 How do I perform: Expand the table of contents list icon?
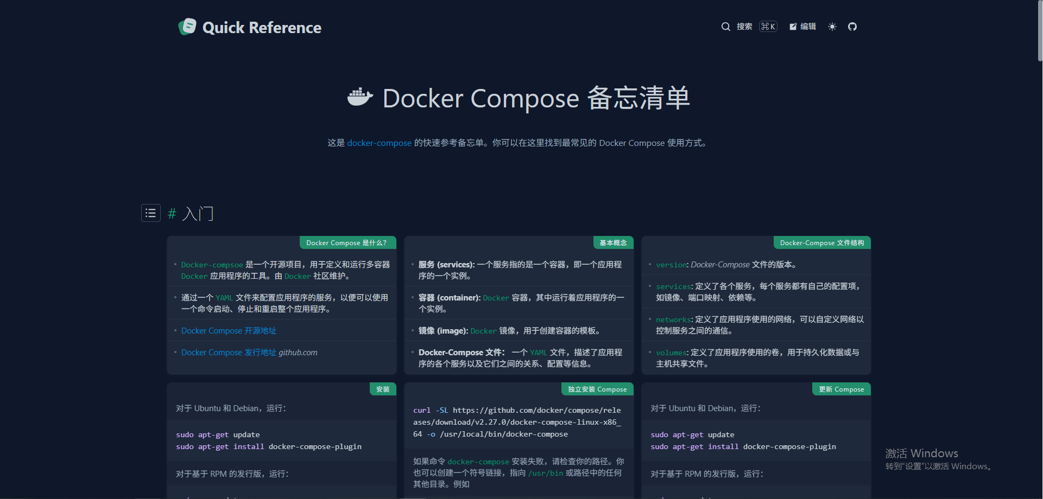pos(151,213)
